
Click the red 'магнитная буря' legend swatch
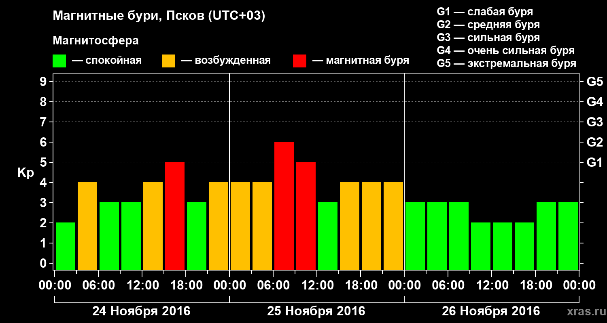[299, 61]
